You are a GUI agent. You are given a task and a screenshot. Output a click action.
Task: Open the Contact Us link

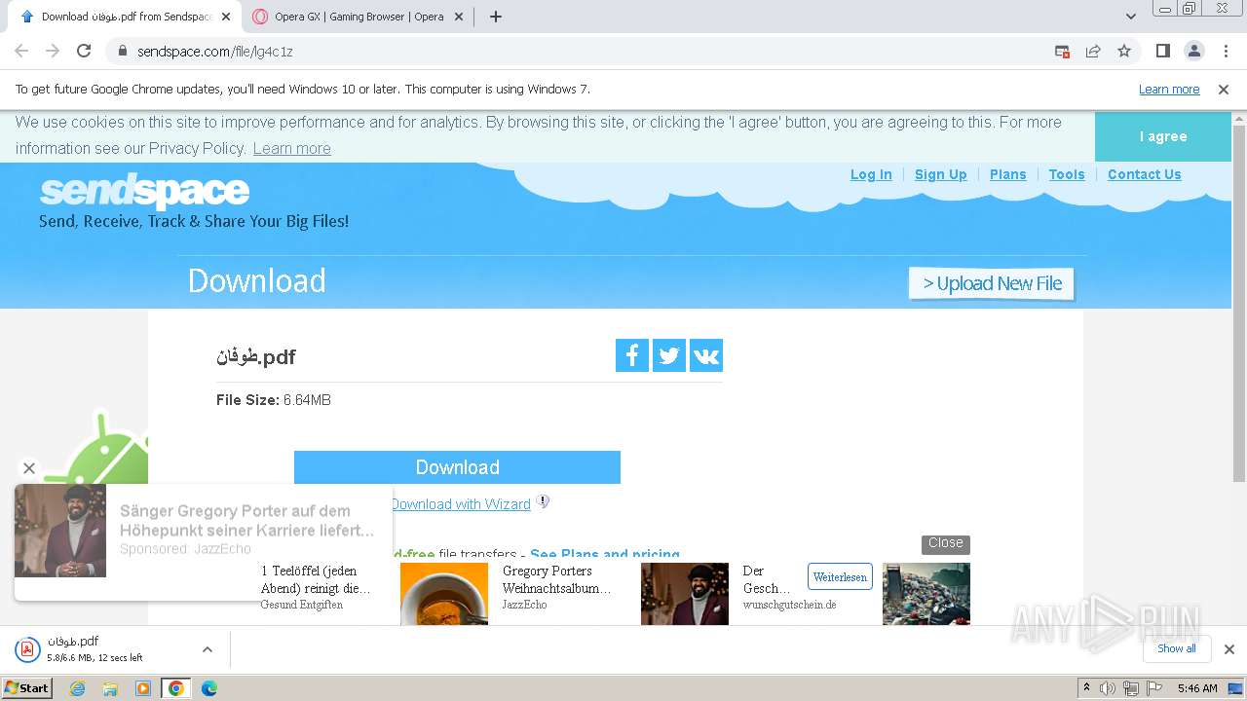[1144, 174]
